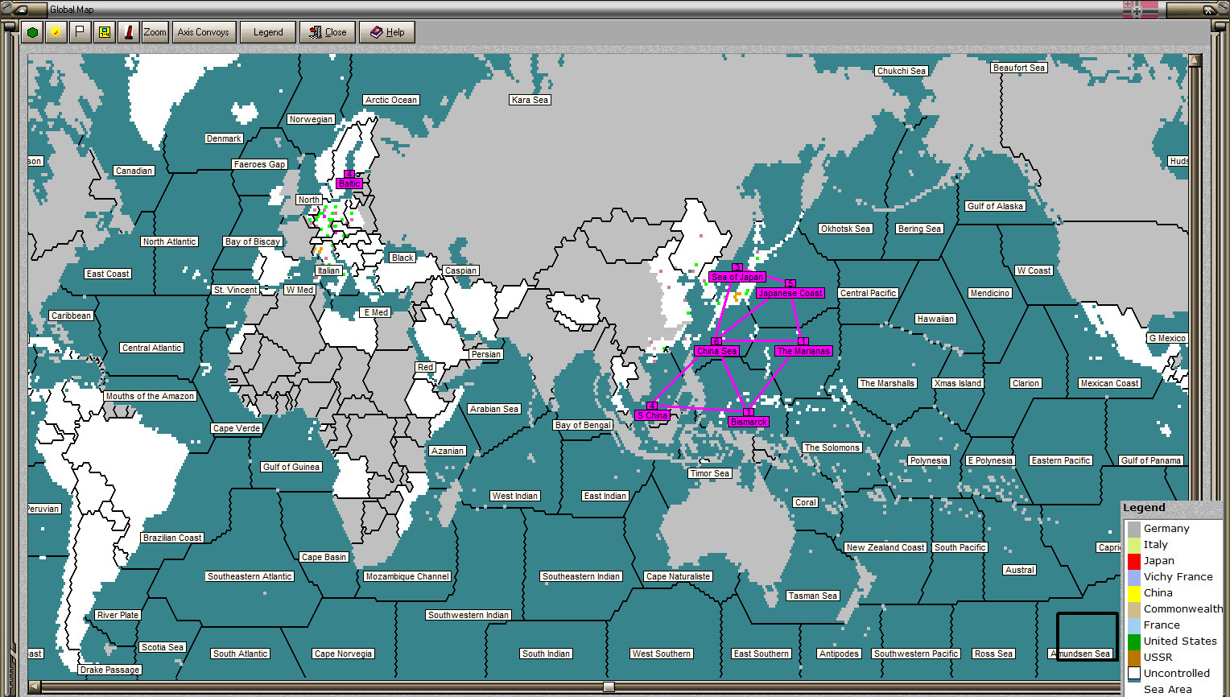Toggle the green hexagon overlay icon
This screenshot has width=1230, height=697.
32,31
